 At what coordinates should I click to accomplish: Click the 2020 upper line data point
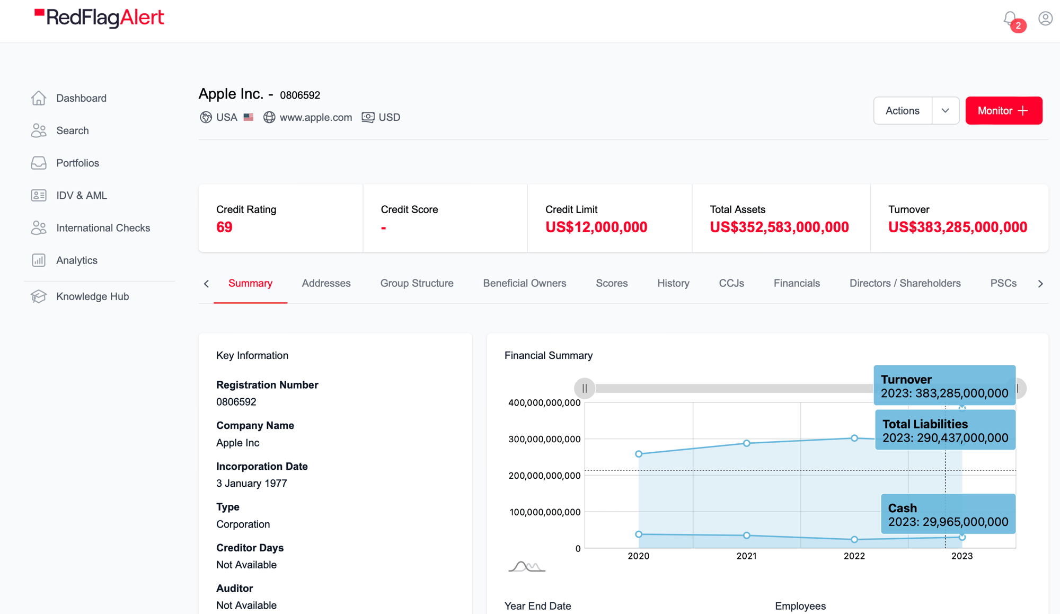[x=639, y=454]
